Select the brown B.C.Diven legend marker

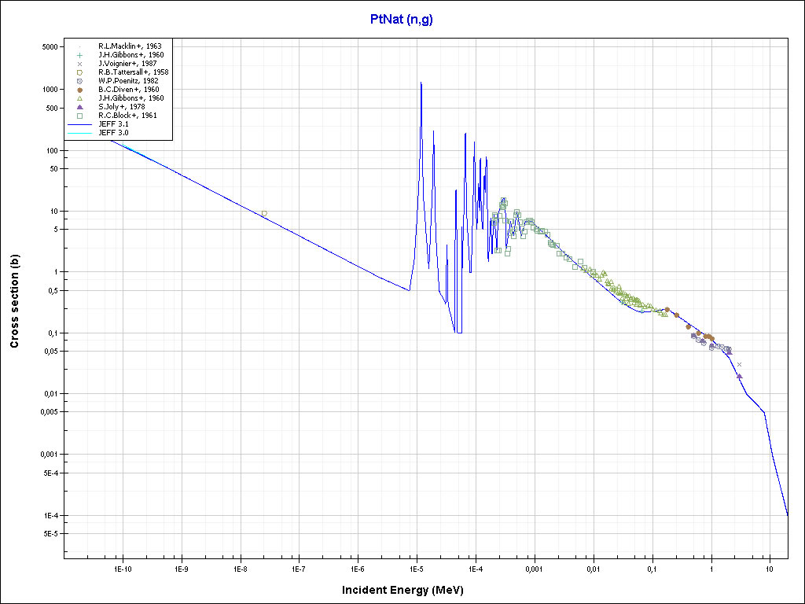click(79, 90)
